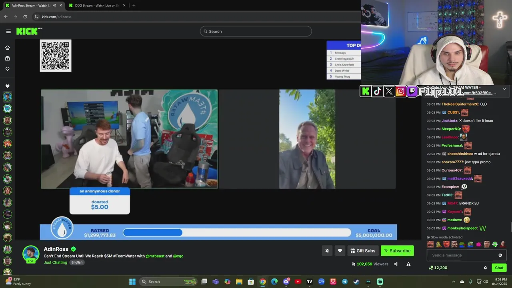Open Telegram from the taskbar
512x288 pixels.
(x=344, y=282)
